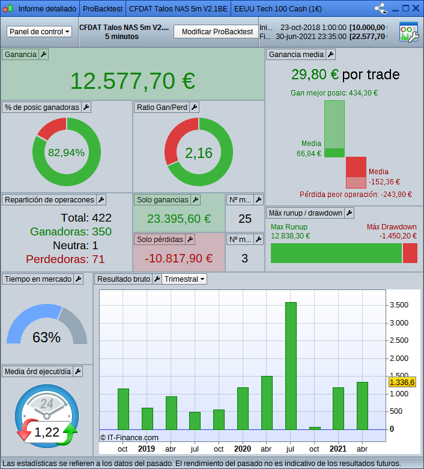Click the green Max Runup bar
This screenshot has height=469, width=424.
pyautogui.click(x=336, y=253)
